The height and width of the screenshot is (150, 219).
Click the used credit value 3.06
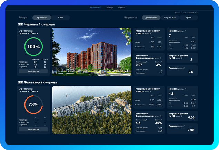tap(160, 131)
